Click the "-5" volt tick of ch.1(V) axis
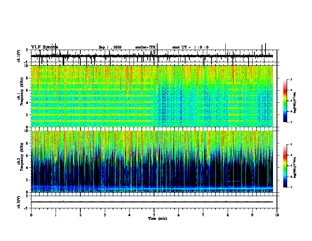312x241 pixels. point(26,62)
